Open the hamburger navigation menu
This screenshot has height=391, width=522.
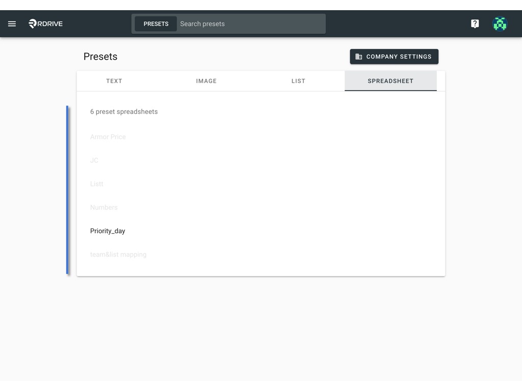click(x=12, y=23)
